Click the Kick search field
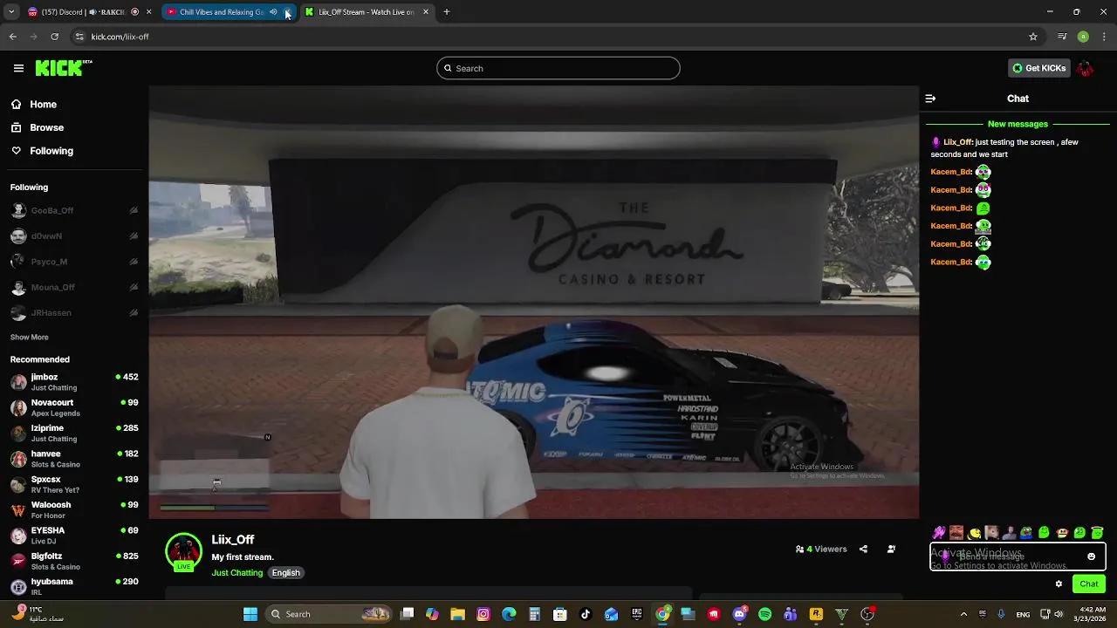Screen dimensions: 1117x628 coord(558,68)
